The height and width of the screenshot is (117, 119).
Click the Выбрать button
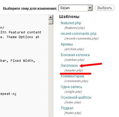[x=105, y=8]
